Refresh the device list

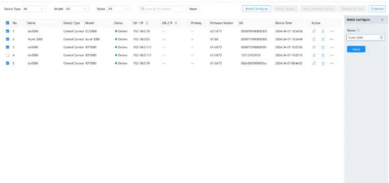pyautogui.click(x=377, y=9)
